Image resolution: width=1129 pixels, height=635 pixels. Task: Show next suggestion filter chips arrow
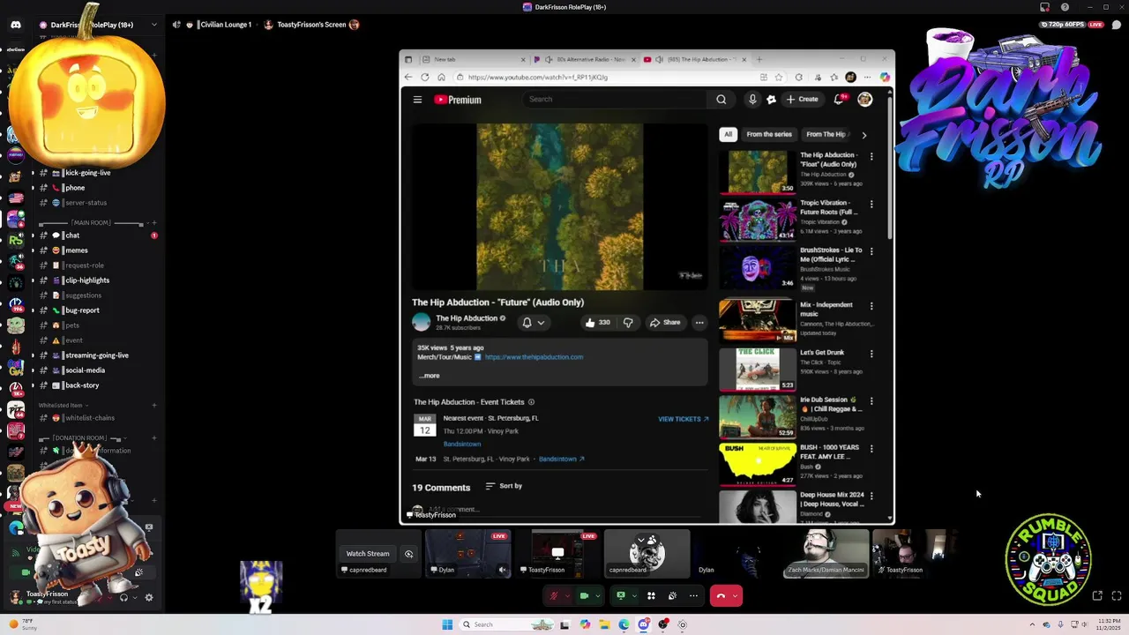(x=864, y=135)
